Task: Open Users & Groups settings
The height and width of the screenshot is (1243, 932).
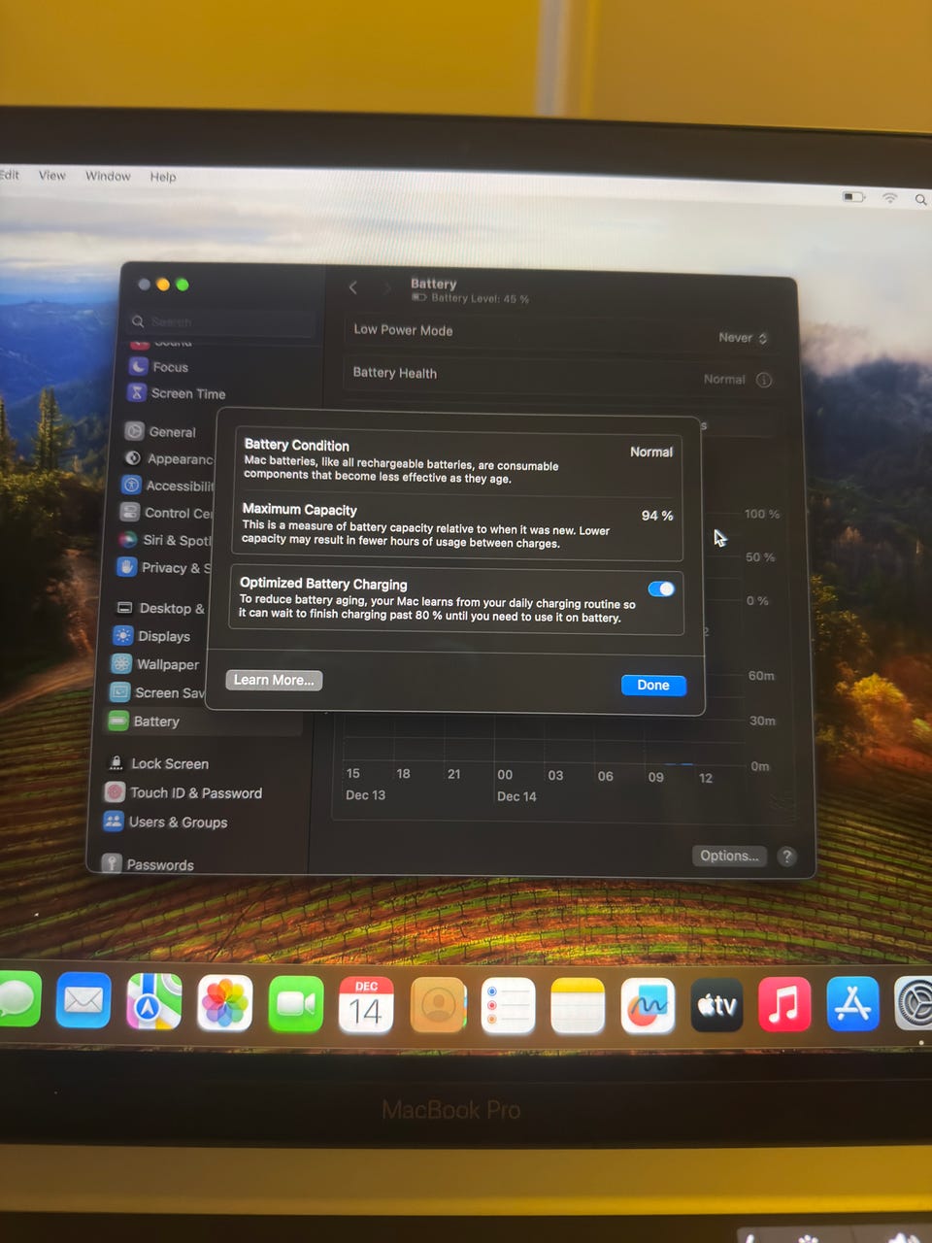Action: [165, 823]
